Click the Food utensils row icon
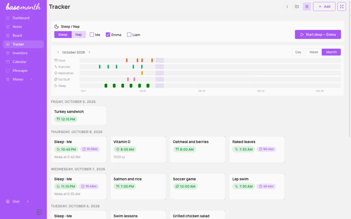This screenshot has height=219, width=351. tap(56, 60)
